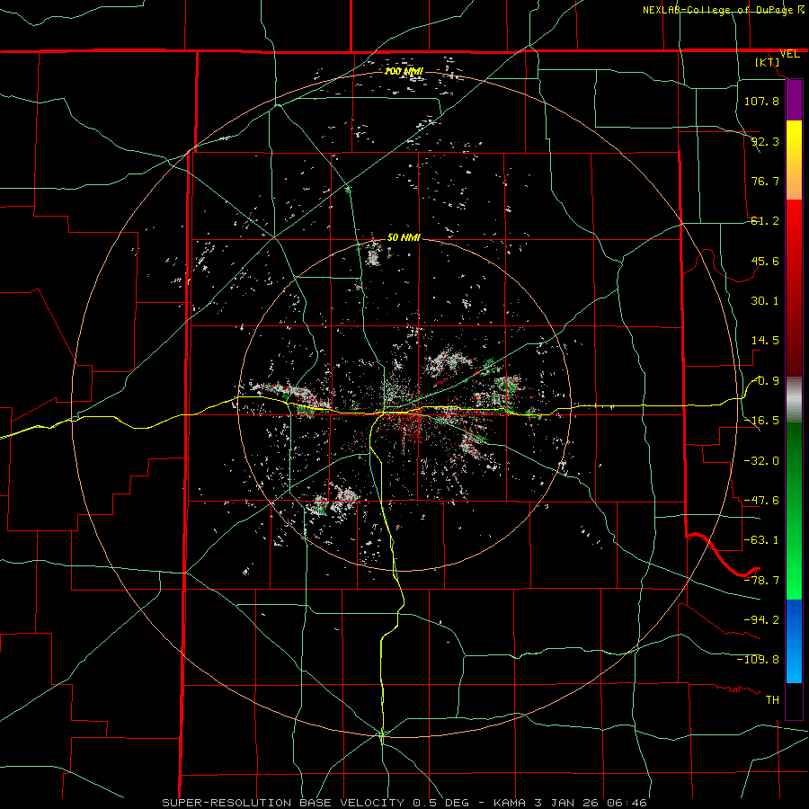The image size is (809, 809).
Task: Click the 76.7 legend value
Action: [765, 181]
